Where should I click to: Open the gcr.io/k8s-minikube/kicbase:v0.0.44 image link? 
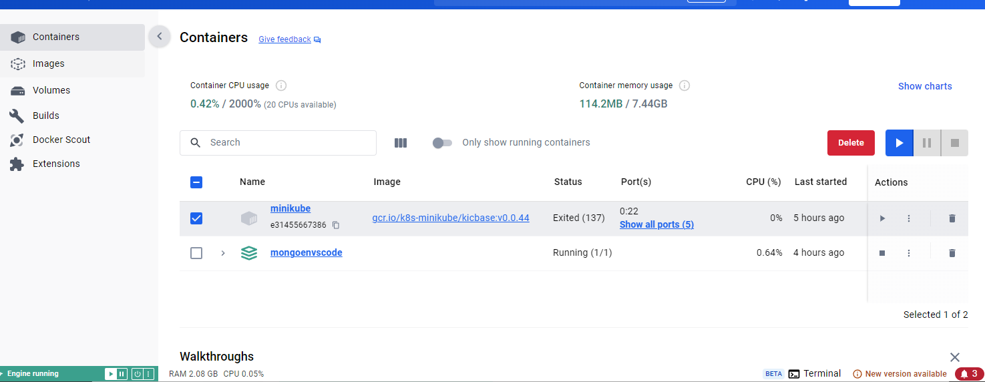(x=451, y=218)
